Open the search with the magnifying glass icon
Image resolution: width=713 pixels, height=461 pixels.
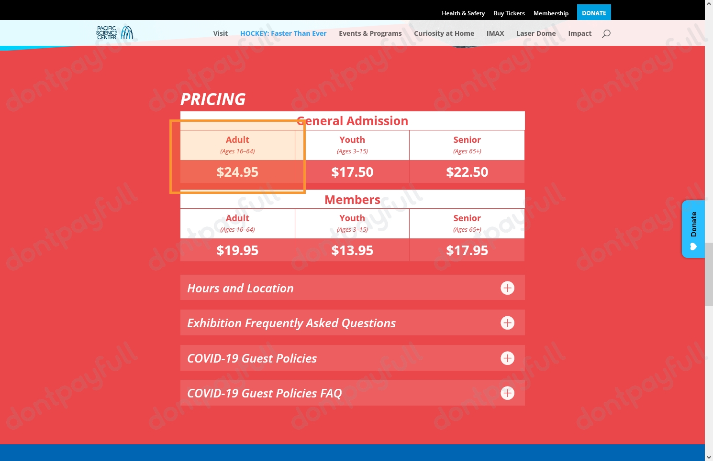click(606, 33)
